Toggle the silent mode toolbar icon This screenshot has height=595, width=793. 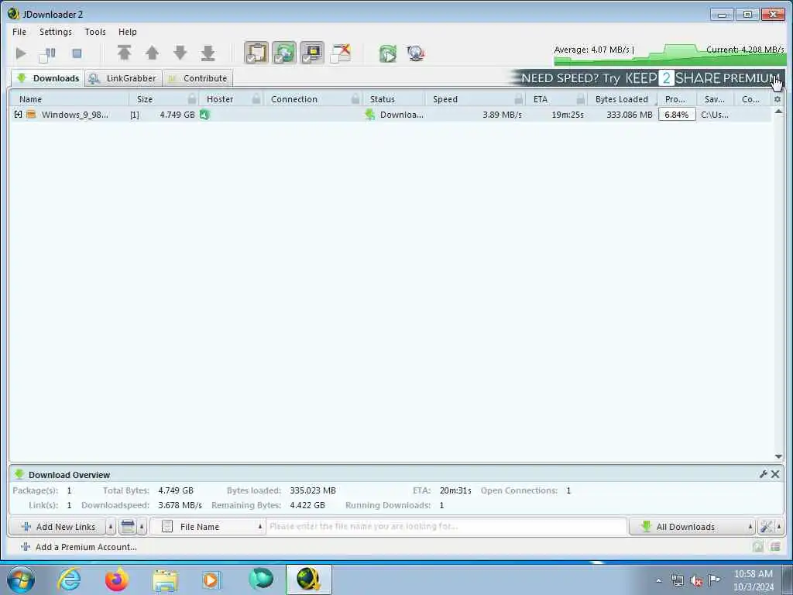pyautogui.click(x=341, y=53)
